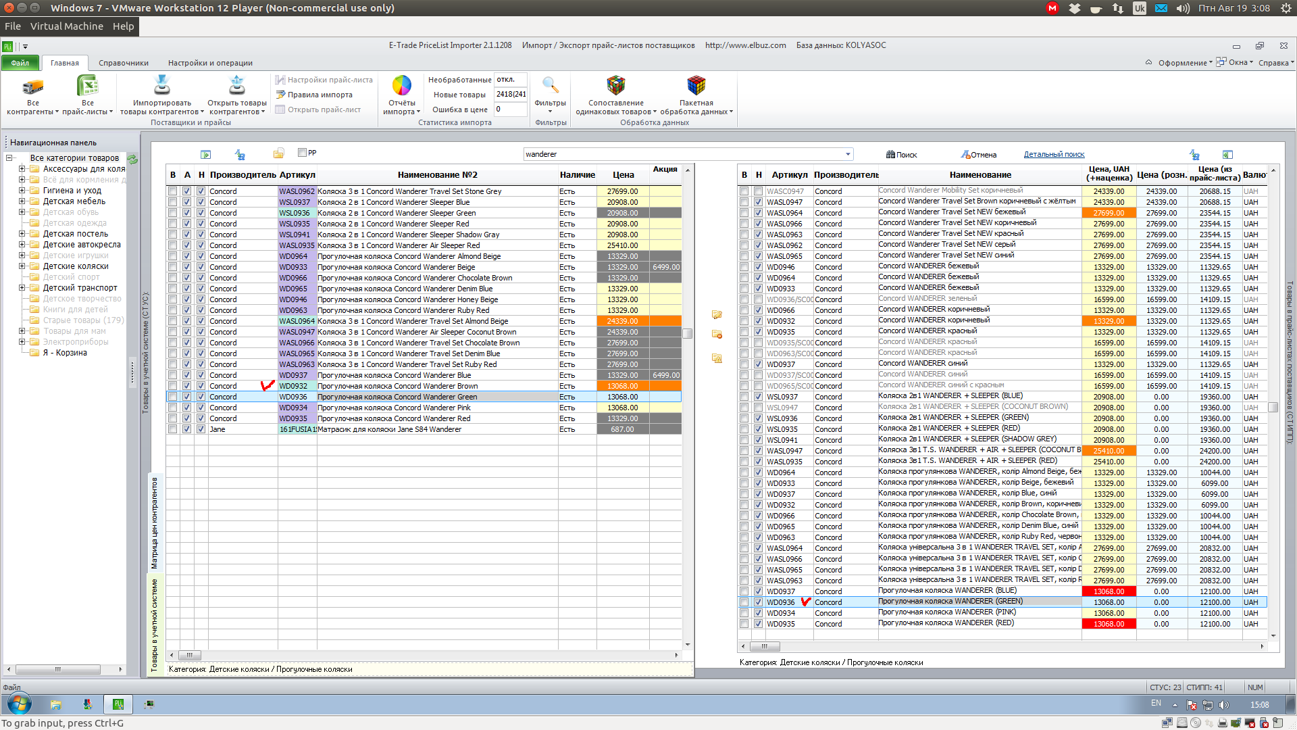Screen dimensions: 1297x730
Task: Expand 'Детский транспорт' tree node
Action: tap(22, 288)
